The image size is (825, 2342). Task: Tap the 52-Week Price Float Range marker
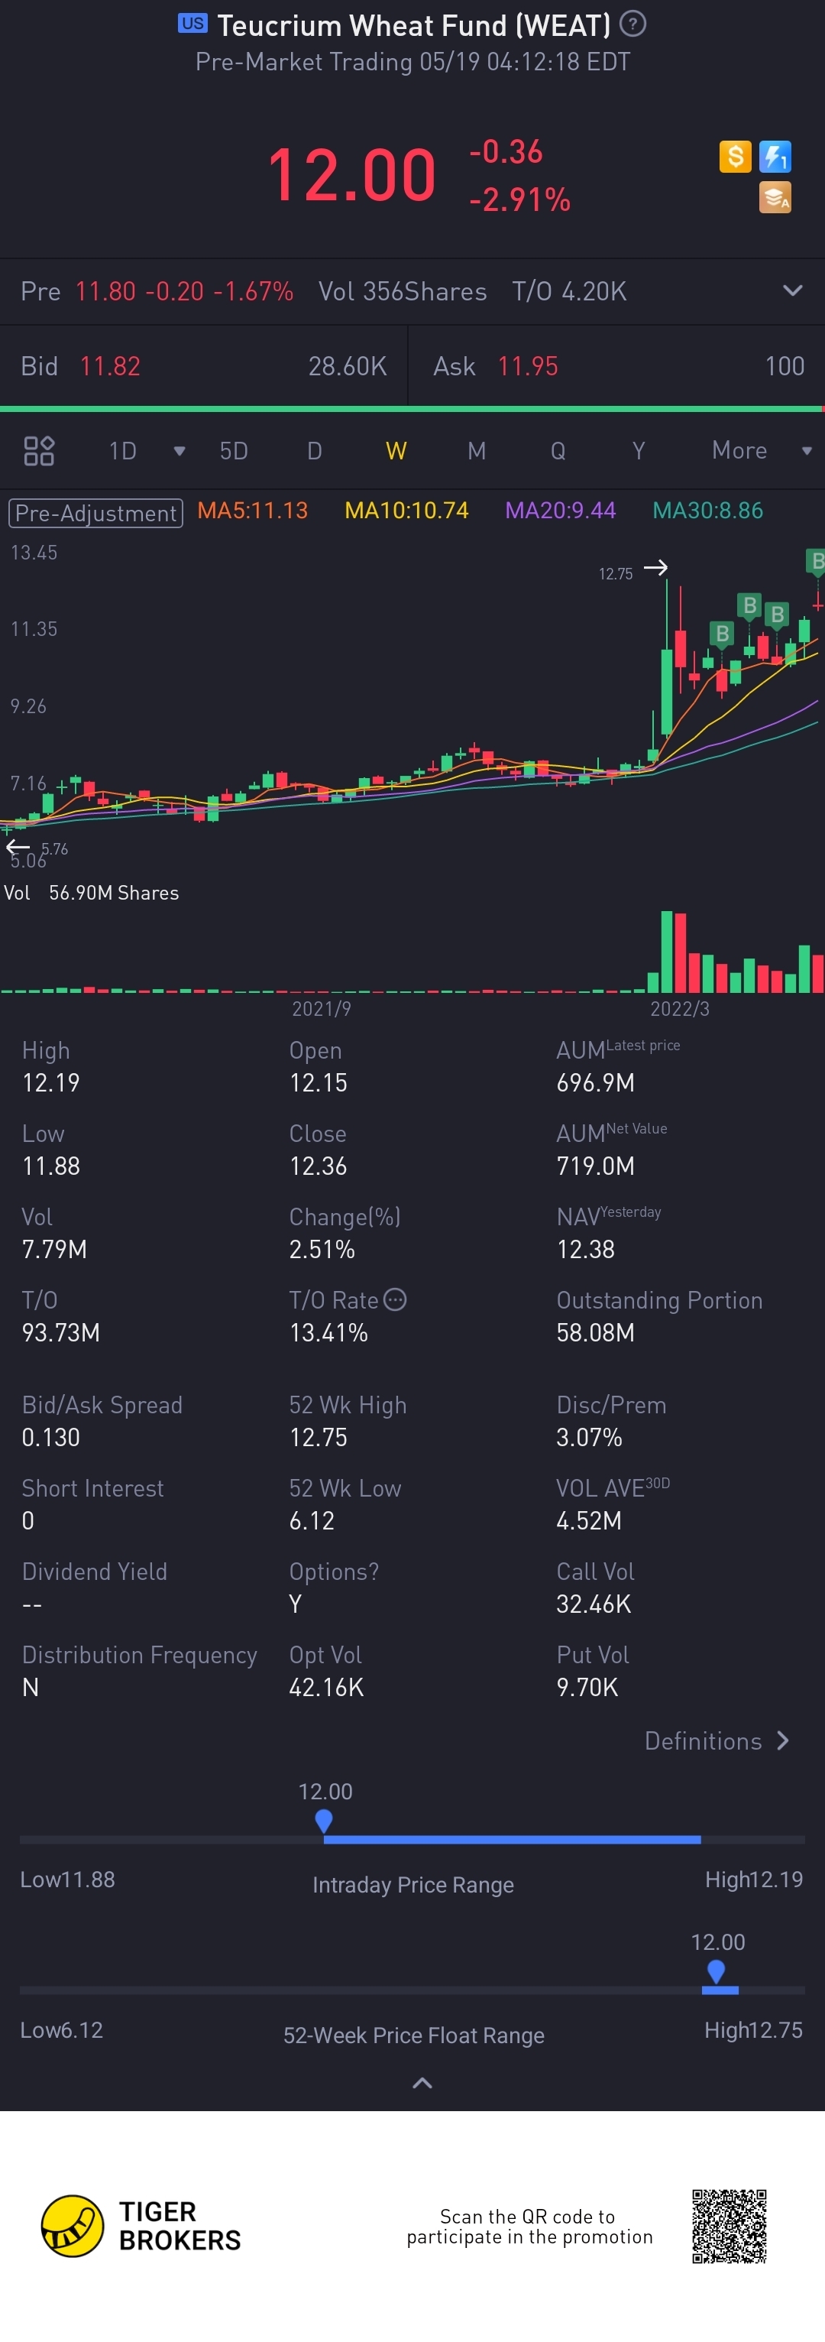(716, 1972)
